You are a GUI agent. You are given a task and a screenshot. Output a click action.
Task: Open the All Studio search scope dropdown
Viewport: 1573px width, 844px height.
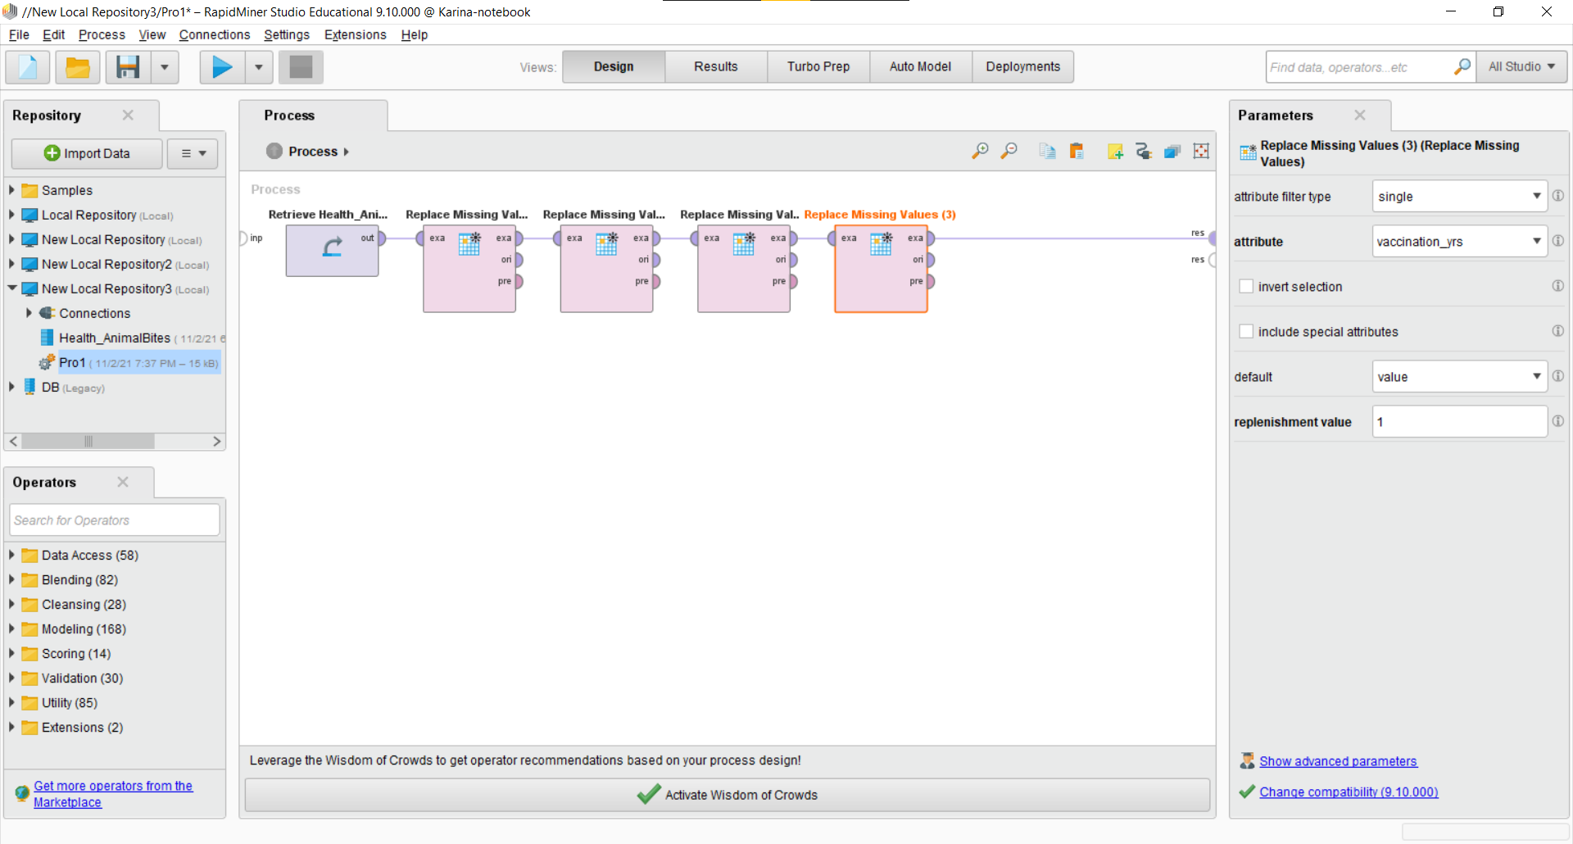coord(1521,67)
